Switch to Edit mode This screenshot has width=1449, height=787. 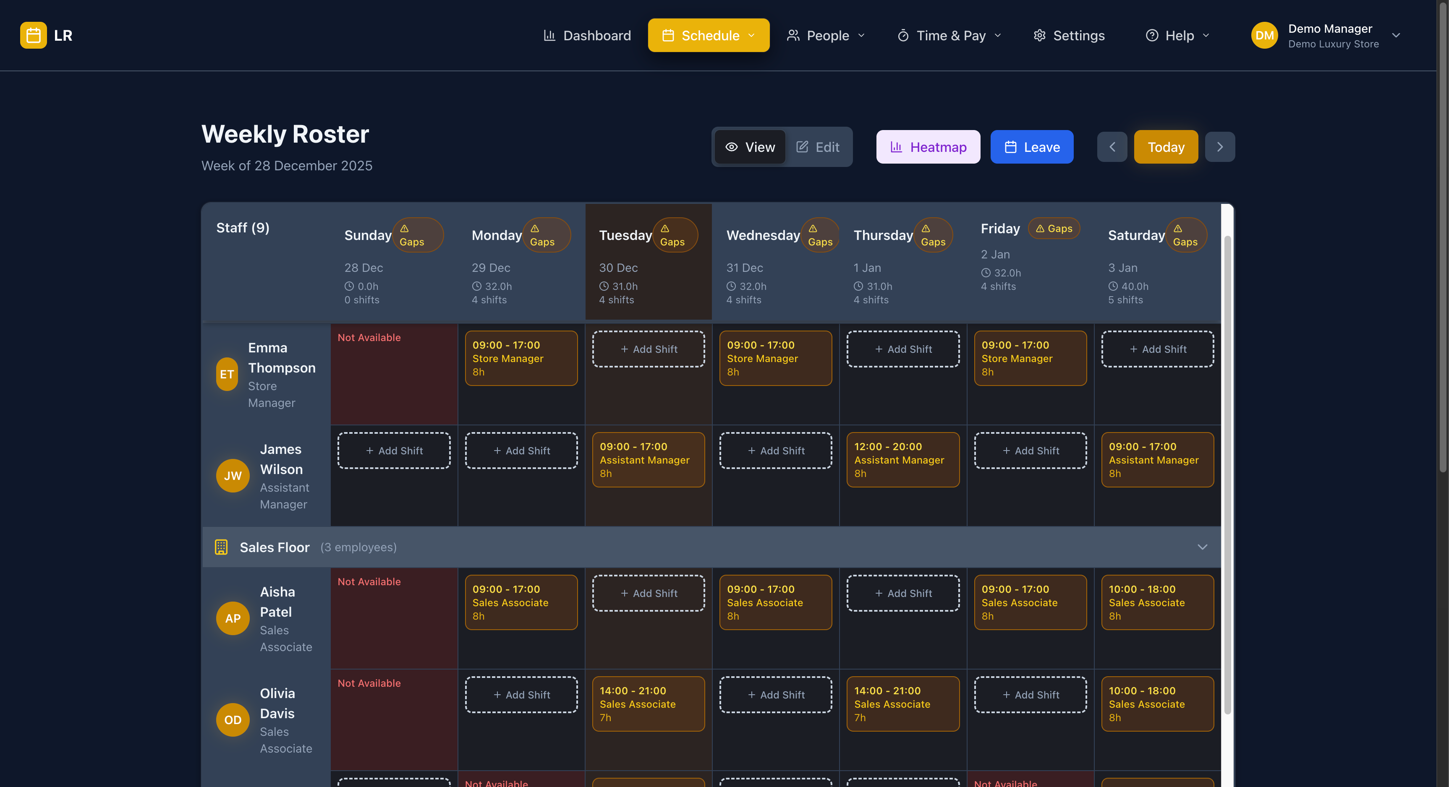click(x=818, y=147)
